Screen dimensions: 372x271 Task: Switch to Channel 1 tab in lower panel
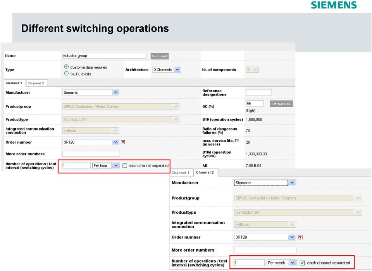coord(181,173)
